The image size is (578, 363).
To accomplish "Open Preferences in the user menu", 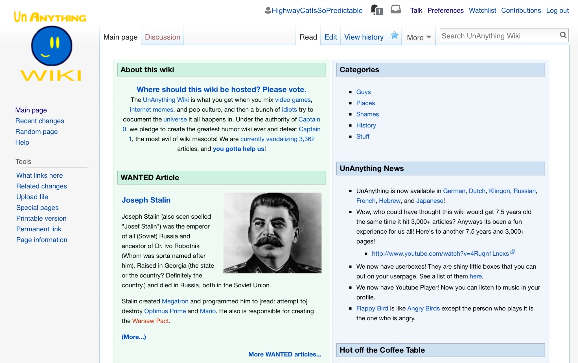I will (x=445, y=10).
